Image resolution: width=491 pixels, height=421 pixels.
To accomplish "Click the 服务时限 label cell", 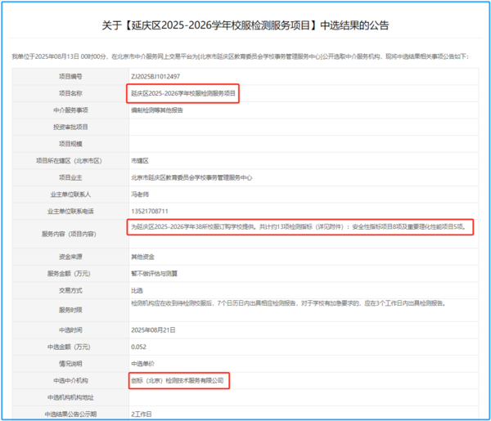I will (70, 310).
